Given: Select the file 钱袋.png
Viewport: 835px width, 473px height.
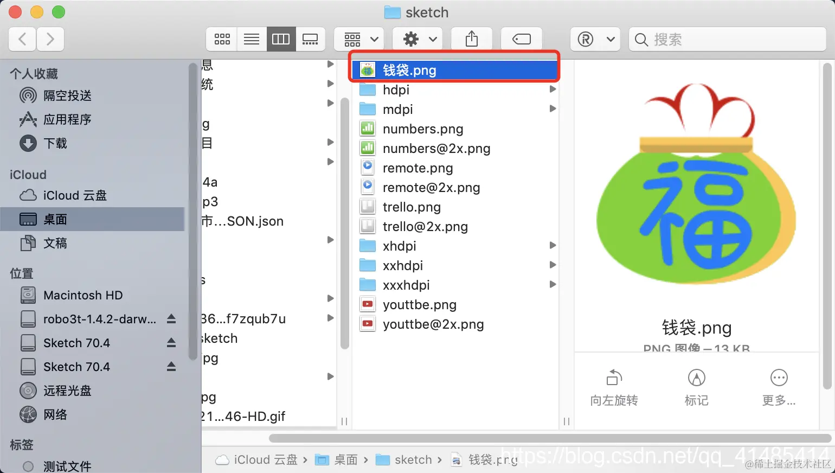Looking at the screenshot, I should [x=454, y=70].
